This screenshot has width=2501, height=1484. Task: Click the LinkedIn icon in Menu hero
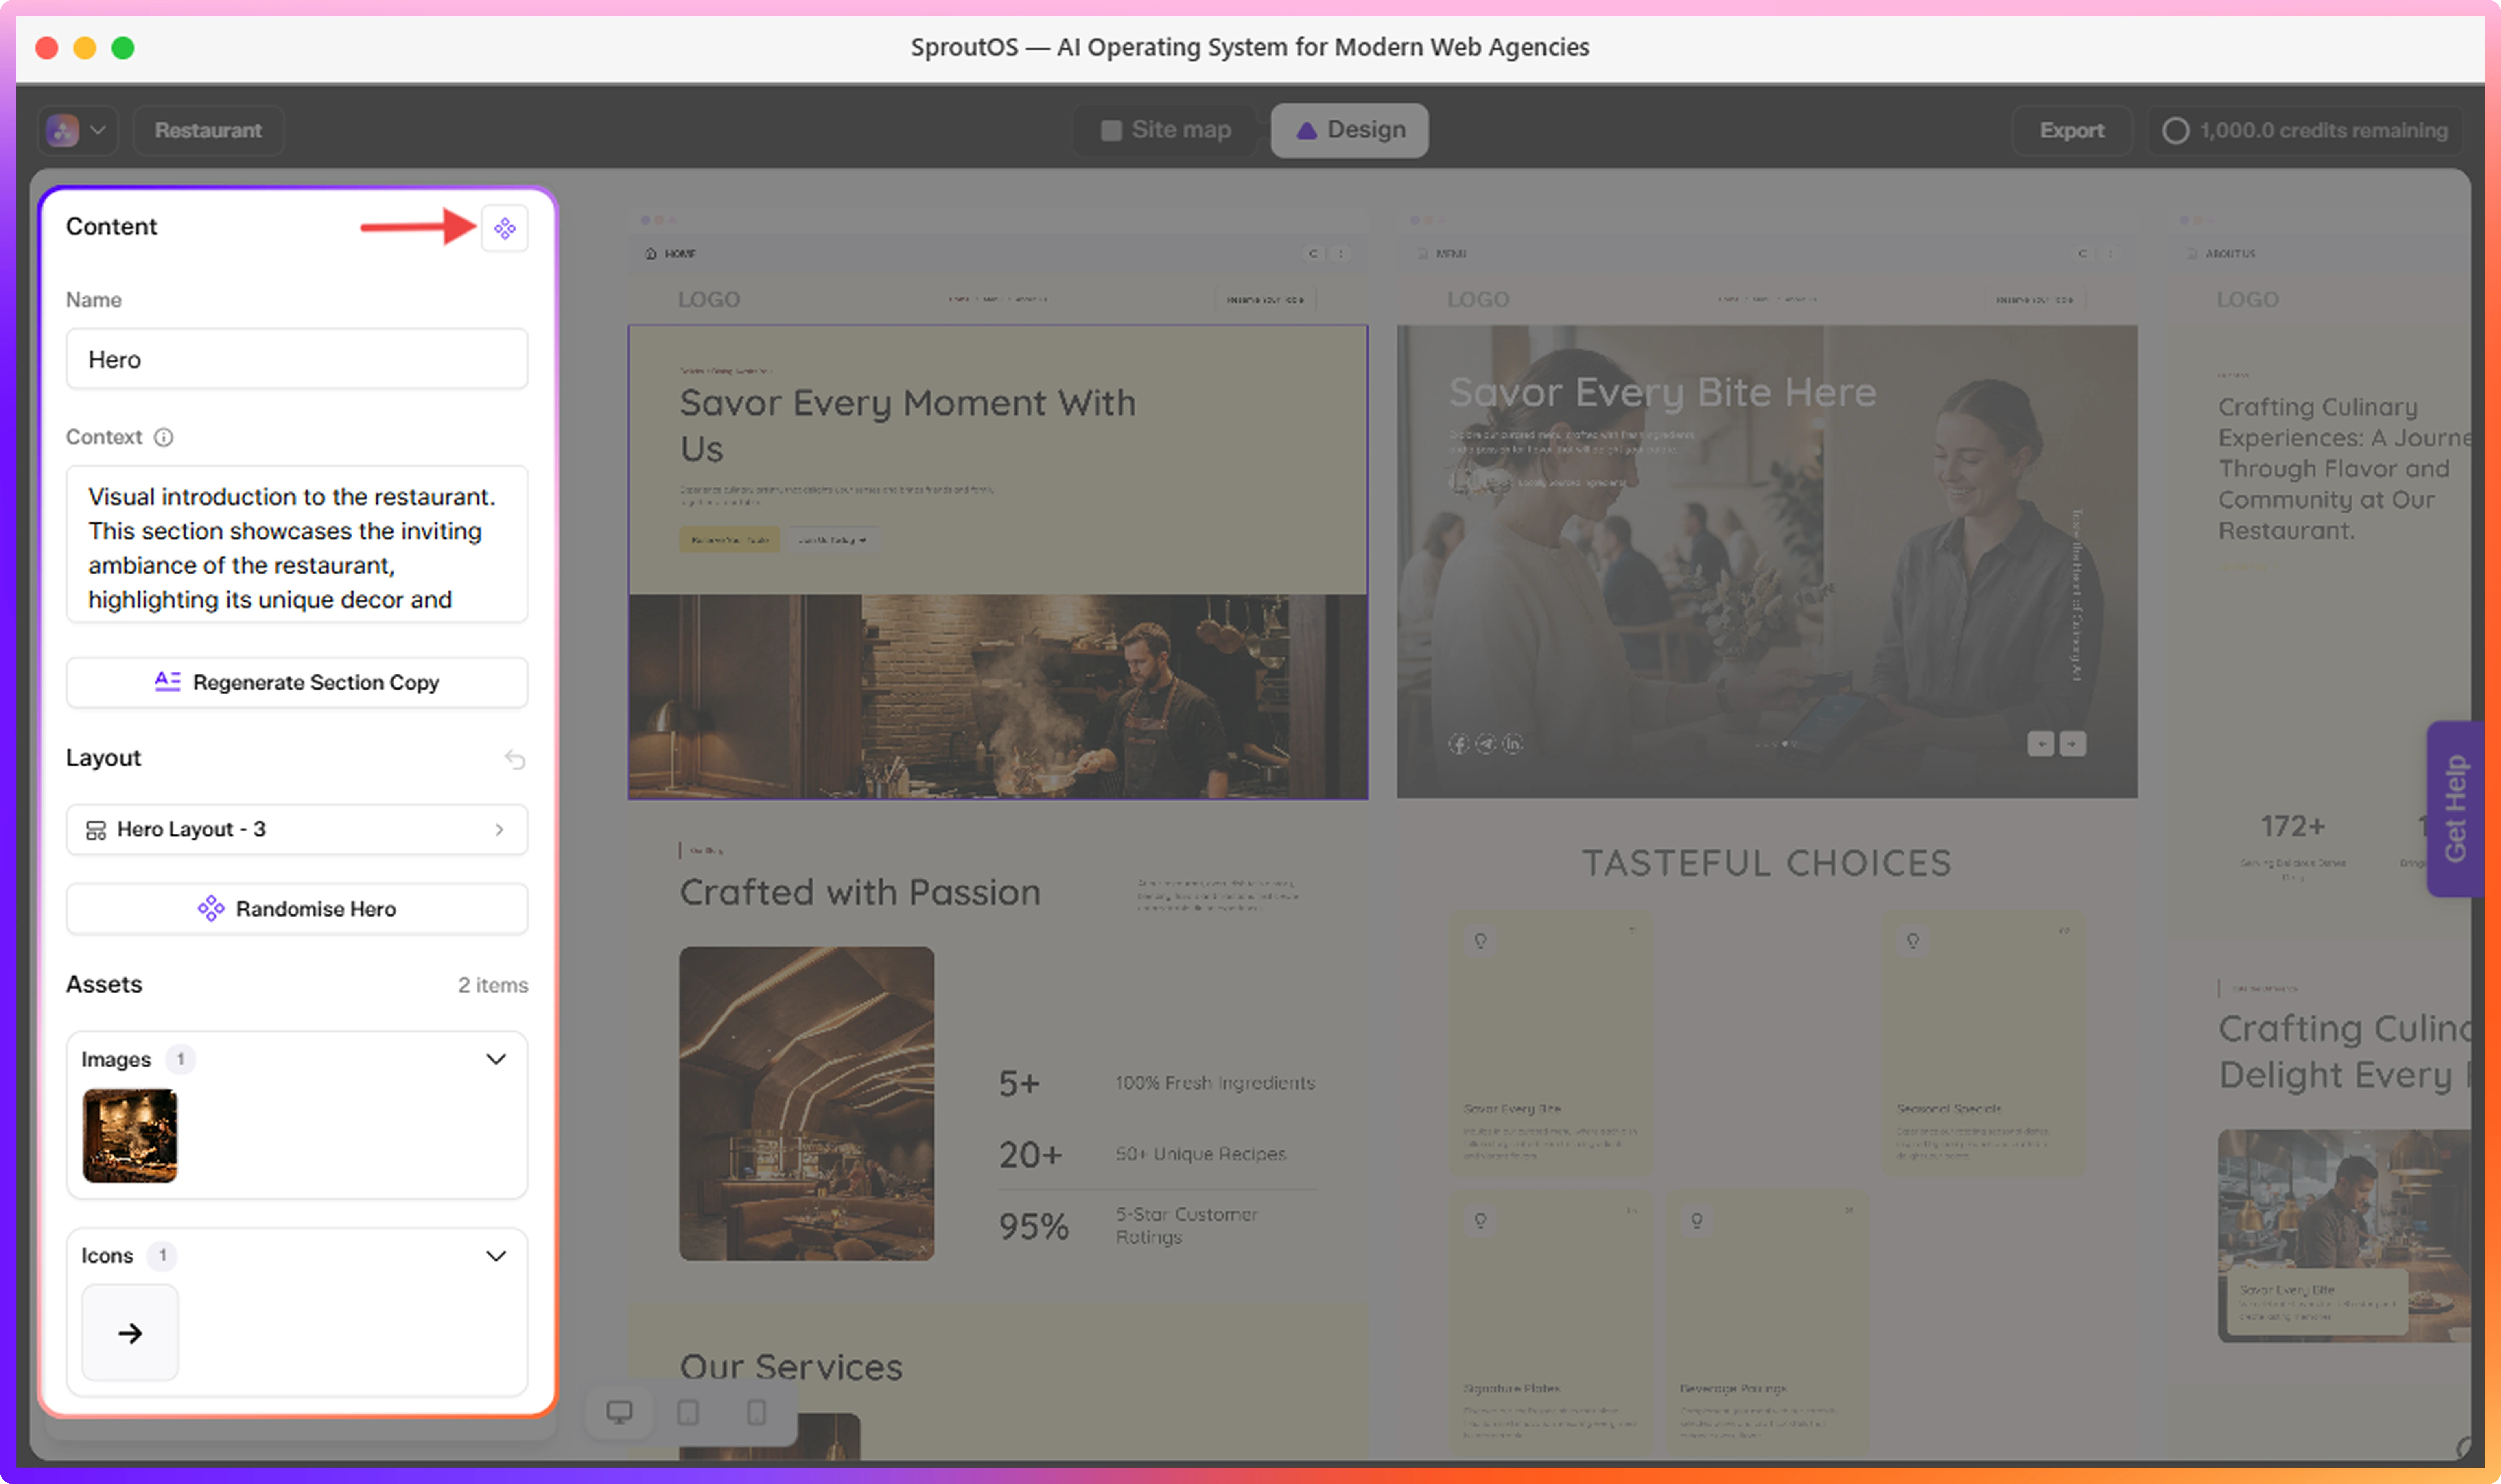tap(1513, 744)
